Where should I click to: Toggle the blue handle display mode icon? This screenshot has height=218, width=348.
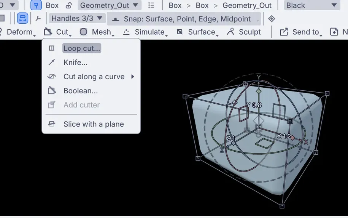point(22,18)
